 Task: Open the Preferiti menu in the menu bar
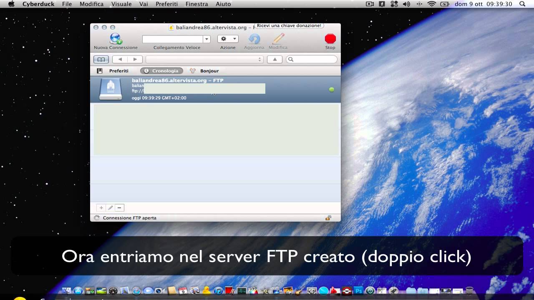tap(166, 4)
